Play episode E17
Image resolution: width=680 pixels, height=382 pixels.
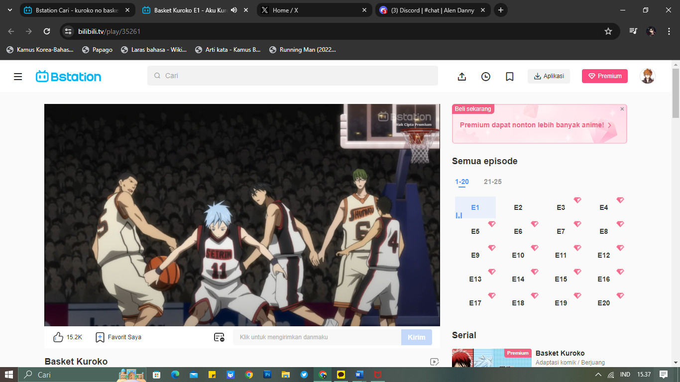tap(475, 303)
